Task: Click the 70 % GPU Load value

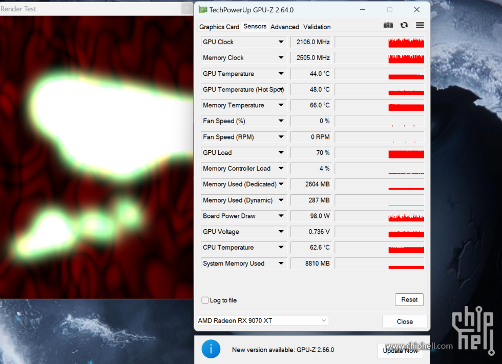Action: coord(311,153)
